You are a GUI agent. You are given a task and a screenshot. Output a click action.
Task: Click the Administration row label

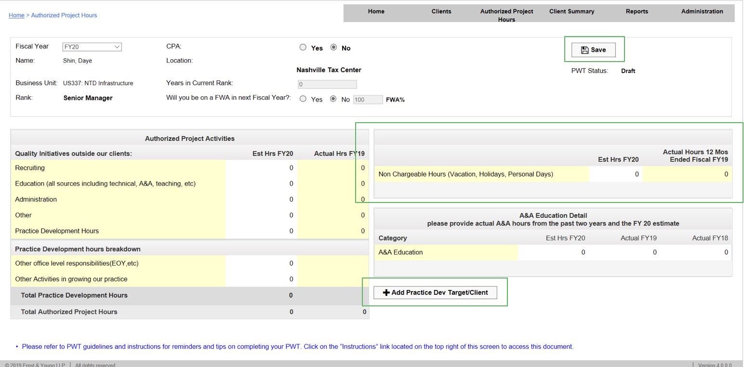(36, 200)
